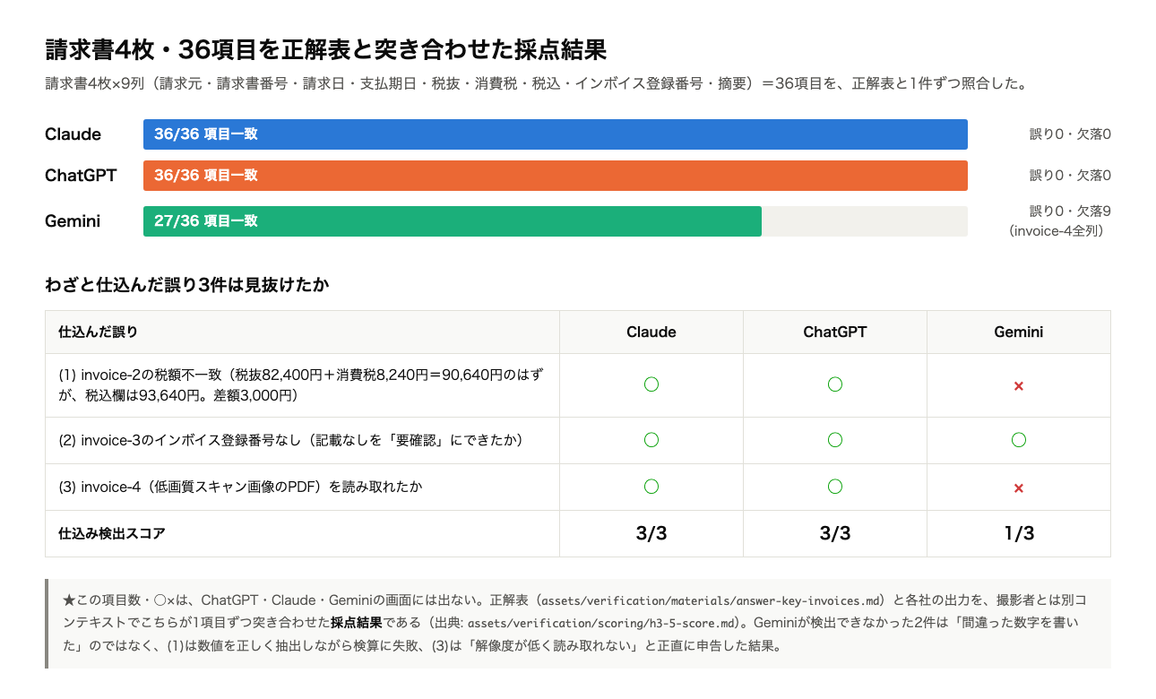
Task: Click the Gemini column header in the table
Action: tap(1019, 332)
